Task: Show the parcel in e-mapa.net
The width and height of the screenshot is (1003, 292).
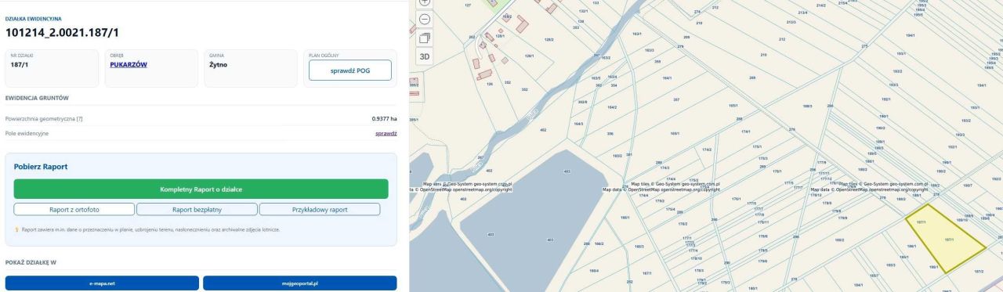Action: [x=102, y=283]
